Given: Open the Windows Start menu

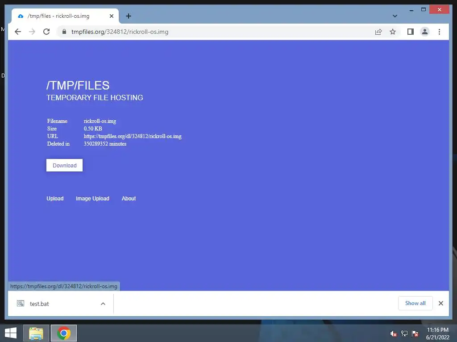Looking at the screenshot, I should pos(11,333).
